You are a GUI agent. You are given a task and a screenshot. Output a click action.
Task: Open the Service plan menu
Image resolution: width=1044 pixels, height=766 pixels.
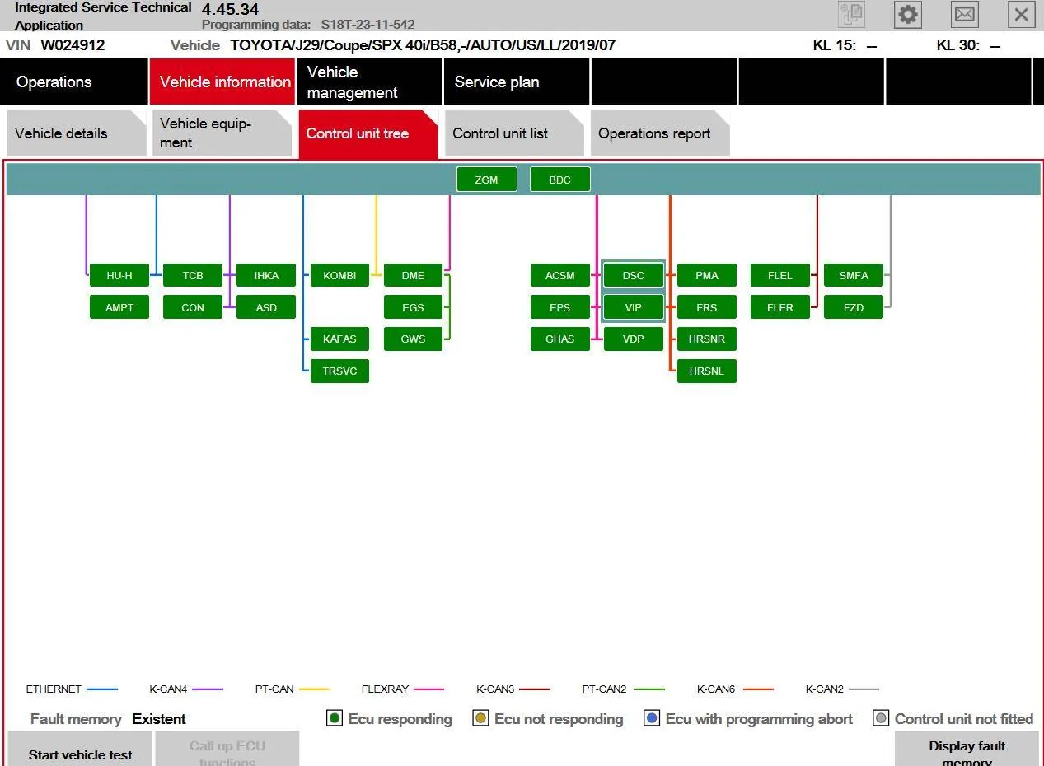[x=516, y=82]
